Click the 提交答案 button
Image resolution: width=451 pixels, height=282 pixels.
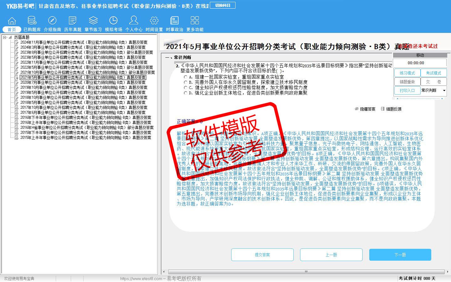coord(262,255)
